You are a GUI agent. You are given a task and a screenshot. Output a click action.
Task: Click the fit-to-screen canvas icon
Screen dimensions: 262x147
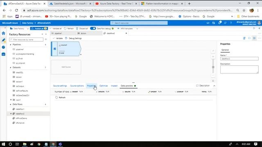[x=213, y=81]
